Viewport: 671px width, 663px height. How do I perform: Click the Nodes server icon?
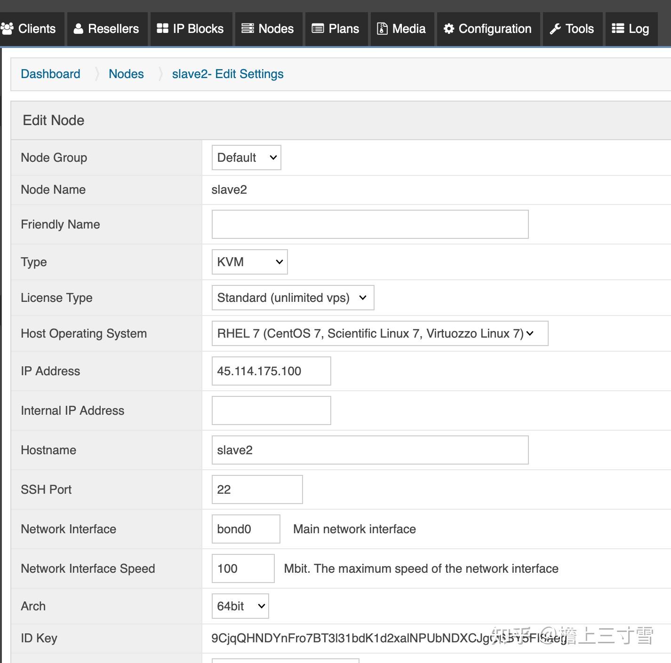247,29
